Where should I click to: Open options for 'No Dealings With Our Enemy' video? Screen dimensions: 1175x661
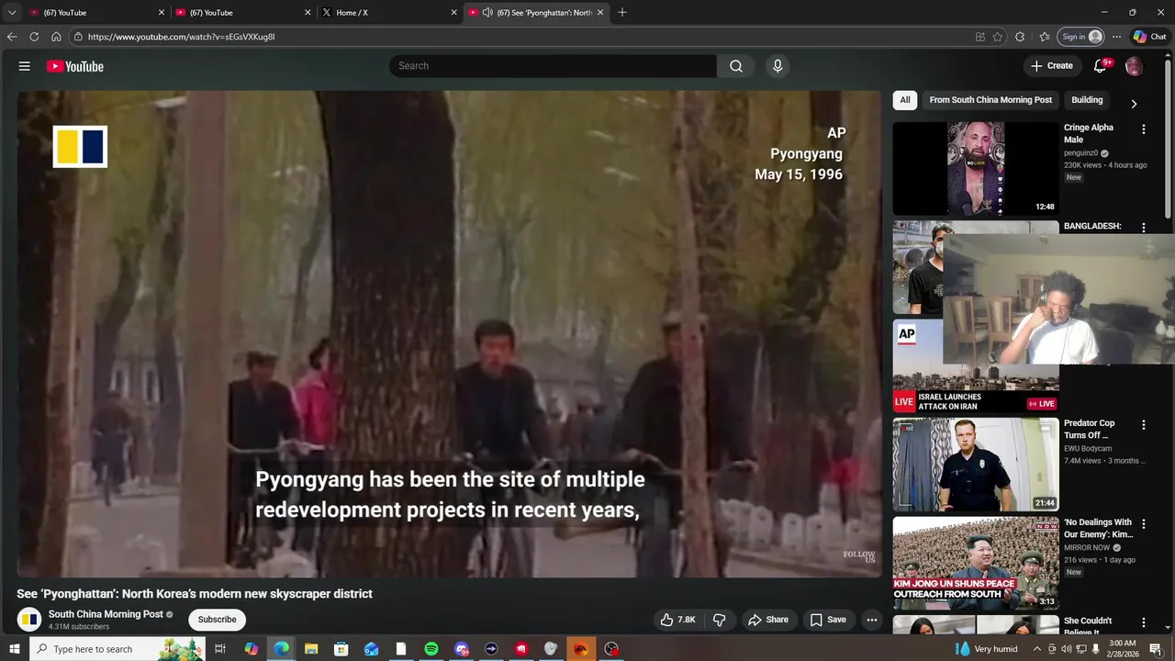(1144, 524)
